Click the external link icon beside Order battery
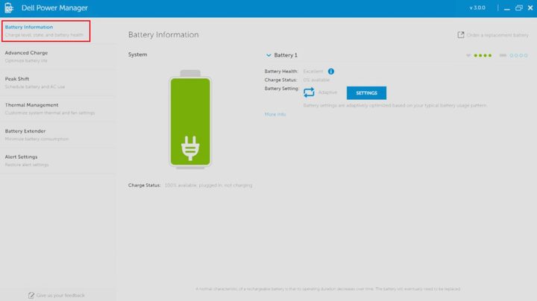The height and width of the screenshot is (301, 537). [x=461, y=34]
